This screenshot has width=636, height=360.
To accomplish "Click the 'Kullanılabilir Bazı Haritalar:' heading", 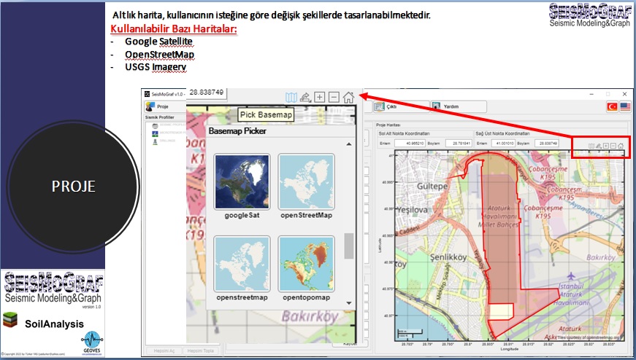I will pos(174,28).
